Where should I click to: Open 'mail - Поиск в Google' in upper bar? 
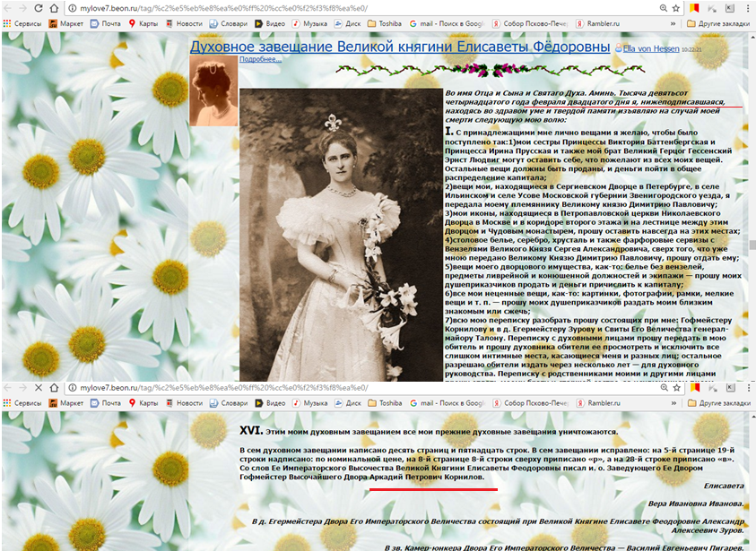(447, 23)
